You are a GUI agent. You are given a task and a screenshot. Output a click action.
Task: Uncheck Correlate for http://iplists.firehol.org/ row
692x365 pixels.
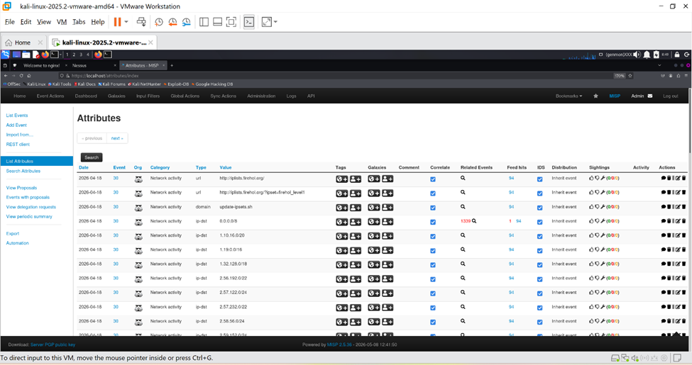point(433,179)
